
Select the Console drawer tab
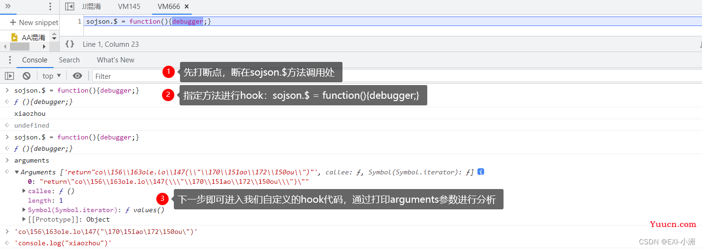(35, 60)
